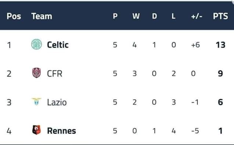234x145 pixels.
Task: Sort by the D draws header
Action: (154, 16)
